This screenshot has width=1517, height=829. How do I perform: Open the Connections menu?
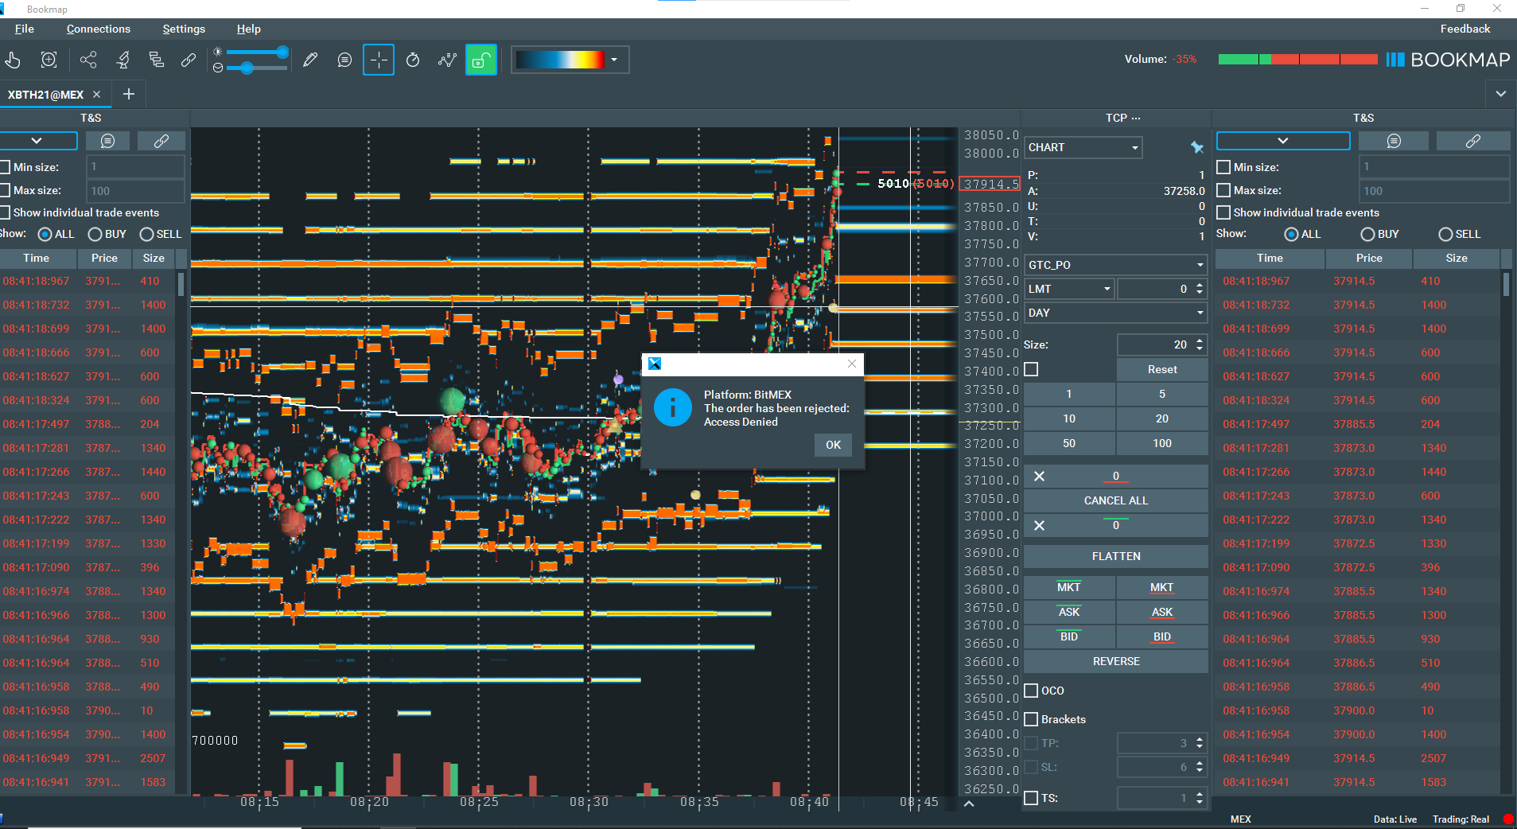click(x=99, y=29)
